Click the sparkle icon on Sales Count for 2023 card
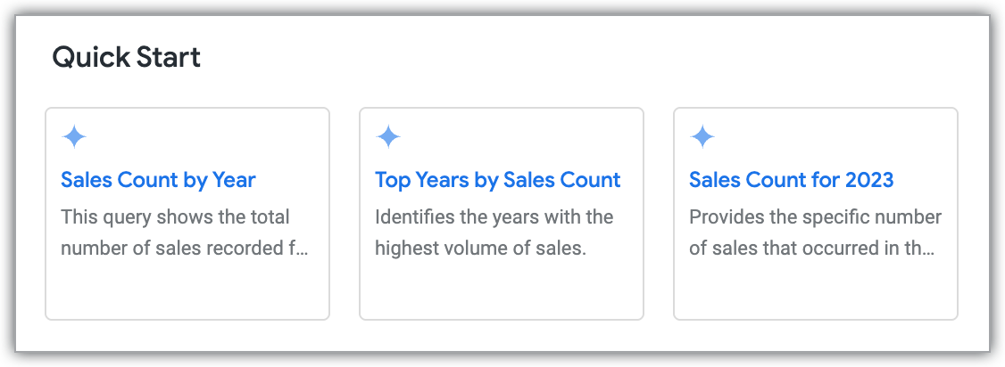This screenshot has width=1005, height=367. [702, 137]
